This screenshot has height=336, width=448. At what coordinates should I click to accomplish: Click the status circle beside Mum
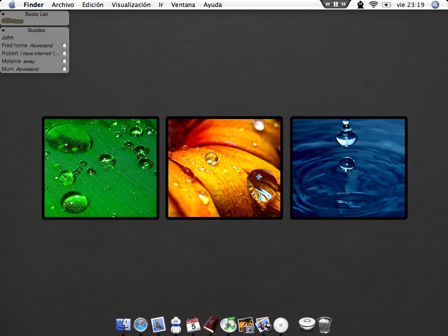tap(65, 69)
